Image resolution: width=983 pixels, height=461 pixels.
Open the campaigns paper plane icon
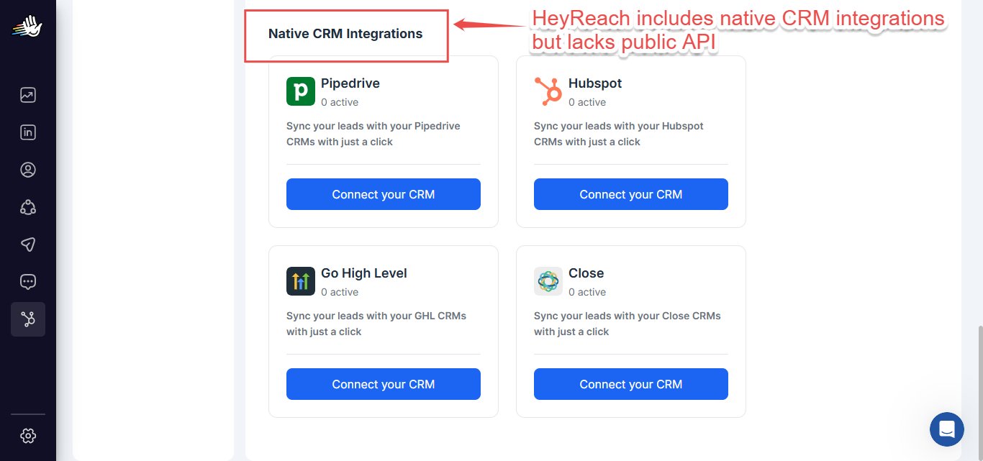[28, 245]
